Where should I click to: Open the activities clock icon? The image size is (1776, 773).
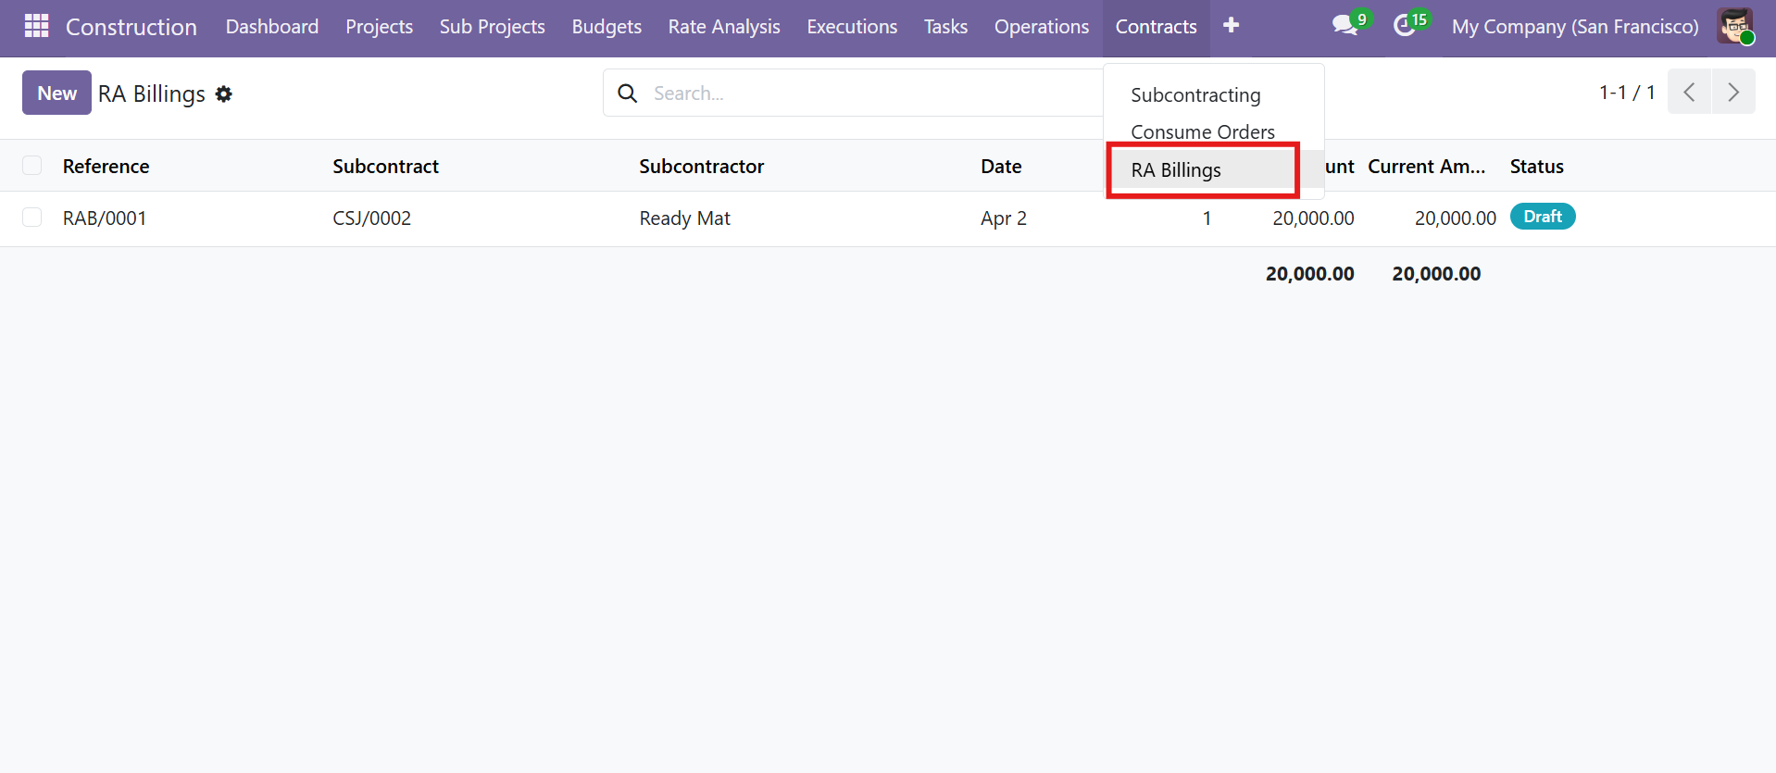point(1405,26)
